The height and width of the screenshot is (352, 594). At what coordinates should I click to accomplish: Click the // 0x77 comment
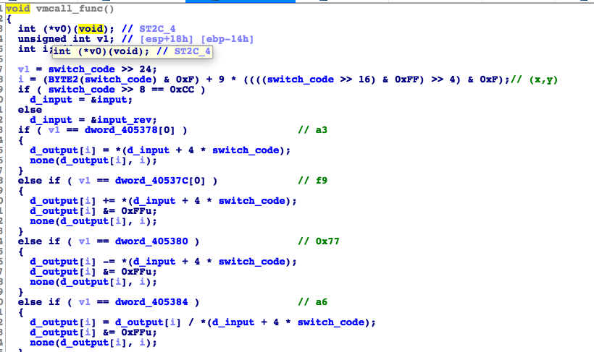coord(319,241)
